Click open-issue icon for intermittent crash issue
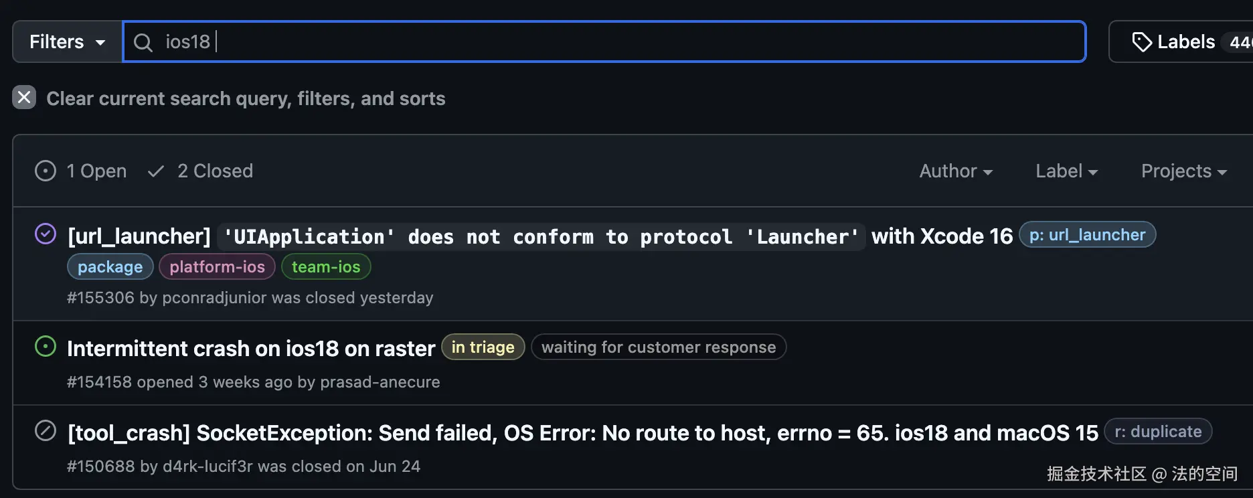The height and width of the screenshot is (498, 1253). pyautogui.click(x=46, y=347)
